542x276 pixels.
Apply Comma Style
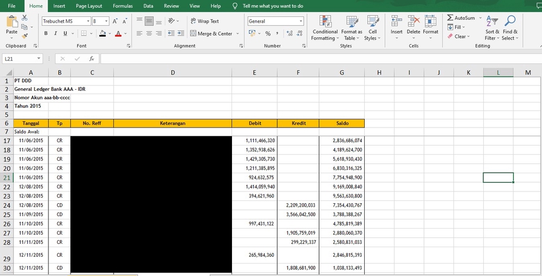[x=277, y=33]
